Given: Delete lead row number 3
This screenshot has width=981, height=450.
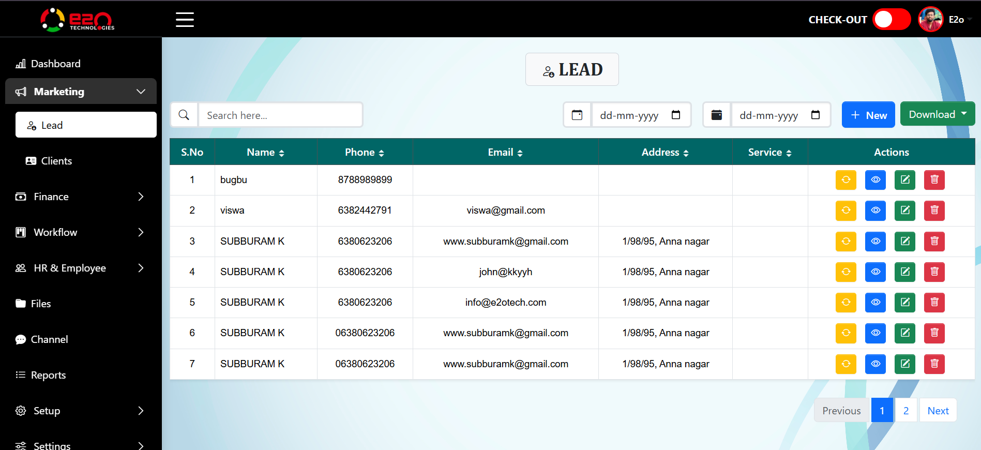Looking at the screenshot, I should [934, 241].
